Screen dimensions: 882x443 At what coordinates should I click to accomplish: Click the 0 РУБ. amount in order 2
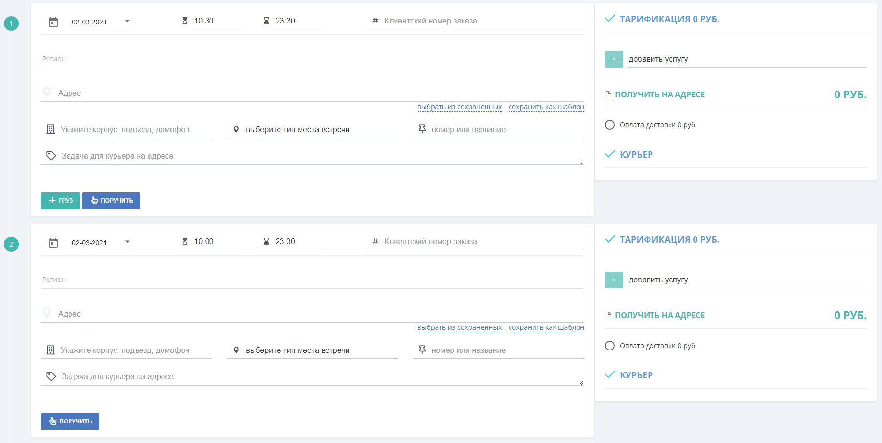(850, 316)
